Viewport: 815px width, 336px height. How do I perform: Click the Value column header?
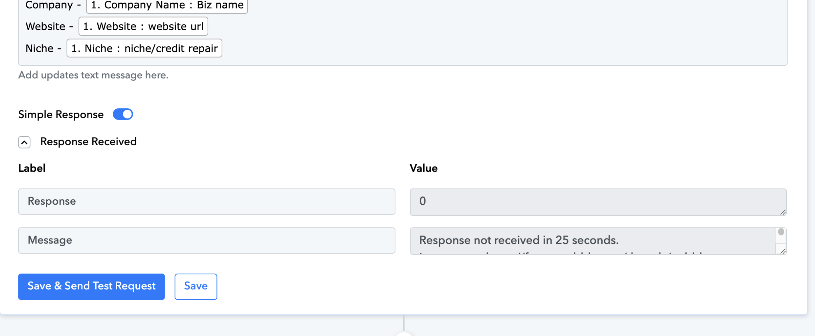[x=423, y=168]
